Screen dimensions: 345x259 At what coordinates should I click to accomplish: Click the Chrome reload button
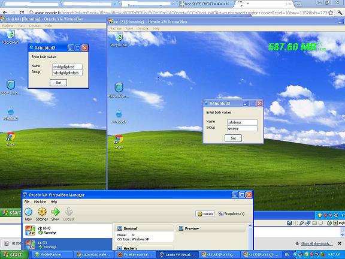22,13
